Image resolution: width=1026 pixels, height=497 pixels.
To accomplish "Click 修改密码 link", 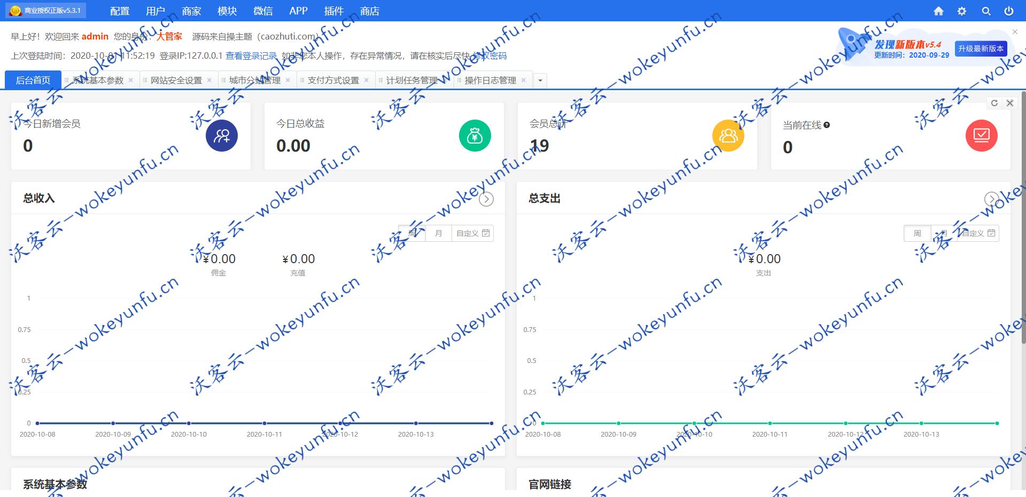I will click(489, 56).
